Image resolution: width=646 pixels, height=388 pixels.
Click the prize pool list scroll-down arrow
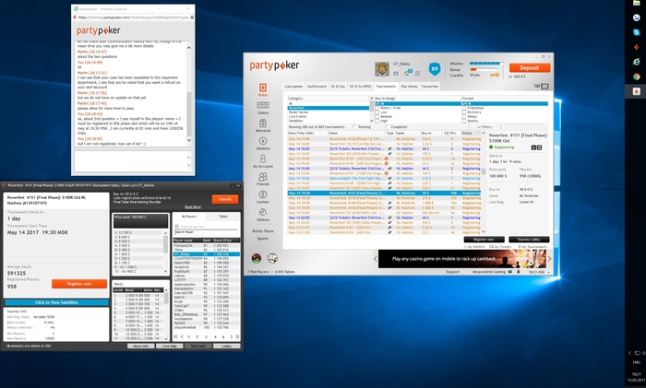click(165, 271)
